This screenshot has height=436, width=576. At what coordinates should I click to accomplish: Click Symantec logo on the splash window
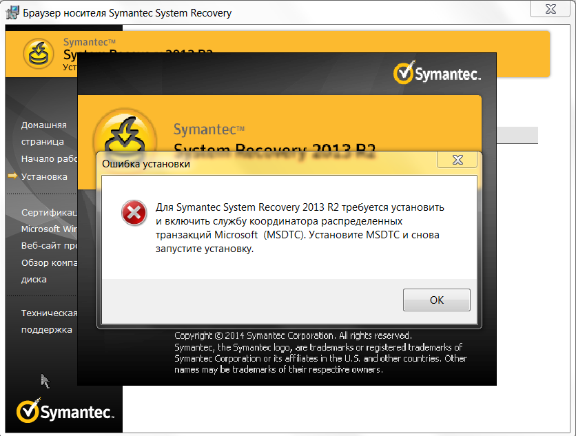436,73
